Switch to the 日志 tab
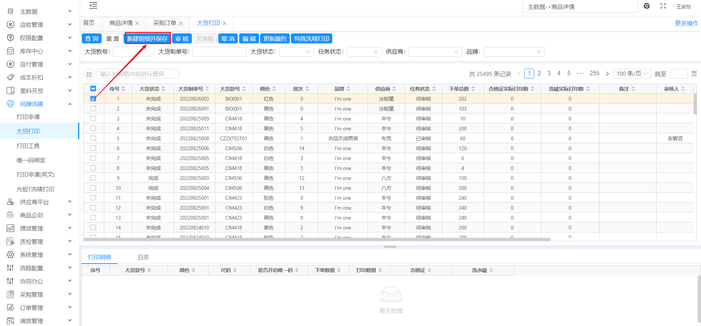Image resolution: width=701 pixels, height=326 pixels. click(x=143, y=257)
